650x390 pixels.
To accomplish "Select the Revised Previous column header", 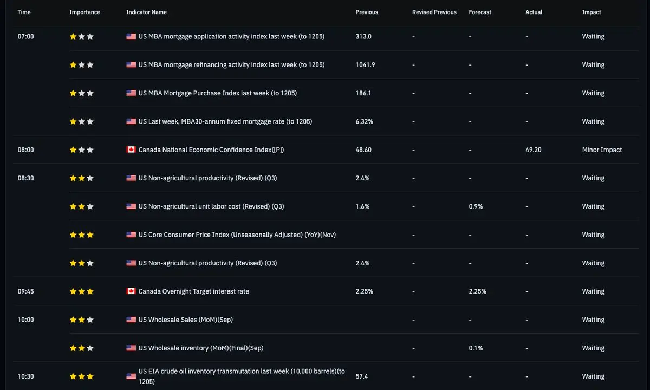I will (x=434, y=12).
